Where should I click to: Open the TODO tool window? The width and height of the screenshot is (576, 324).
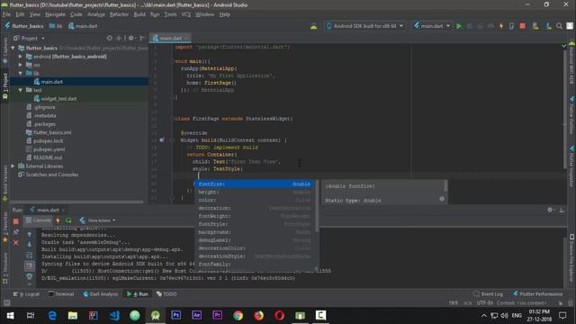(166, 294)
